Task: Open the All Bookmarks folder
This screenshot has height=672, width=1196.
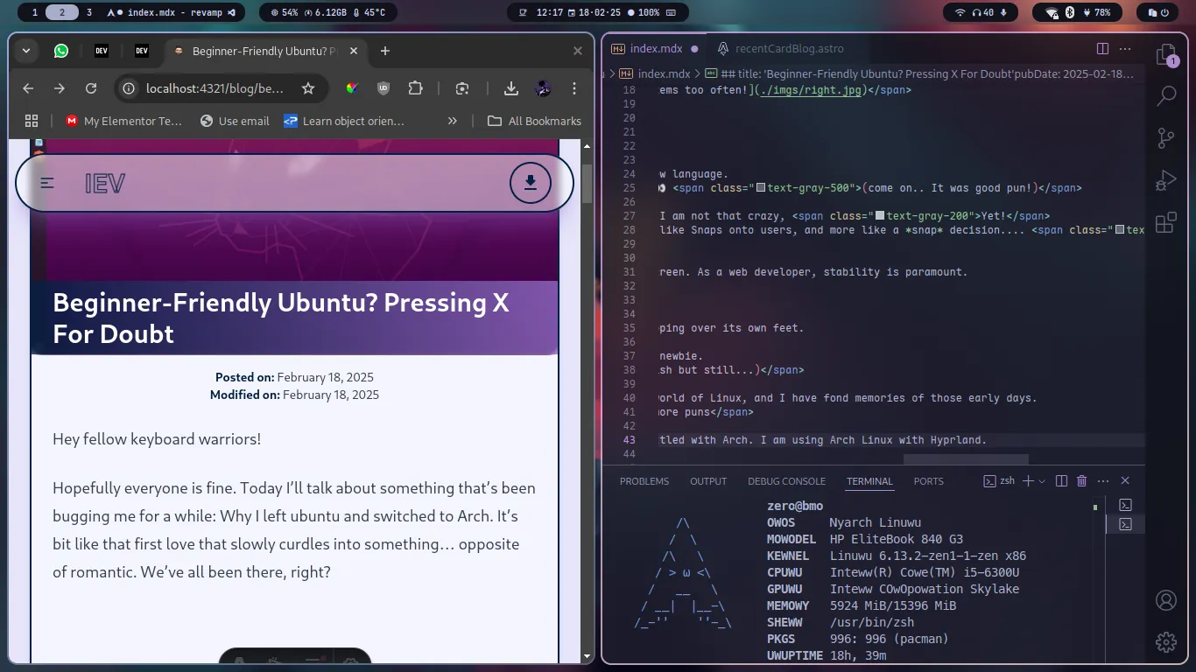Action: (534, 121)
